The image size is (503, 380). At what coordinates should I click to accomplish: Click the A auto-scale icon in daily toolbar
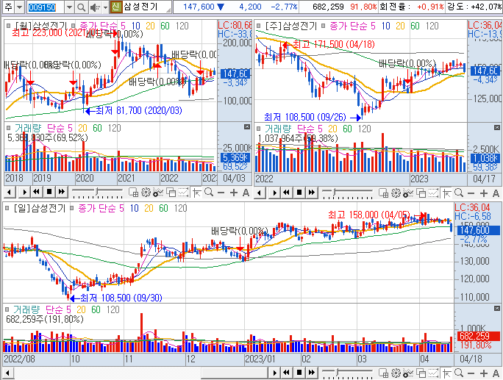click(x=496, y=373)
